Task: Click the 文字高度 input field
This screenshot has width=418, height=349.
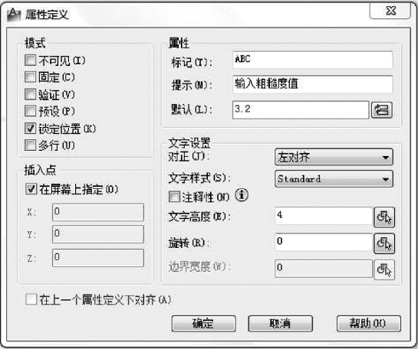Action: pos(324,216)
